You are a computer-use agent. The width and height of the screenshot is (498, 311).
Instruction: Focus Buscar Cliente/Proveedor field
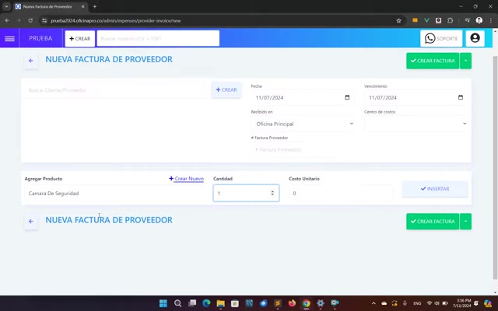tap(115, 90)
